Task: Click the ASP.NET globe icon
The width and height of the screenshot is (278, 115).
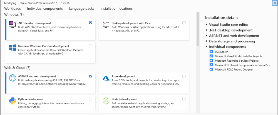Action: point(13,78)
